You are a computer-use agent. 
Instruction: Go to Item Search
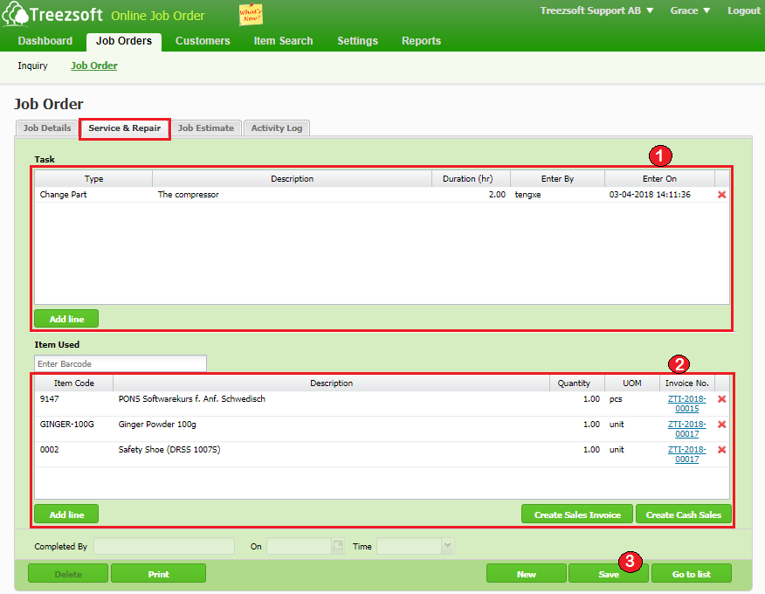pyautogui.click(x=283, y=40)
